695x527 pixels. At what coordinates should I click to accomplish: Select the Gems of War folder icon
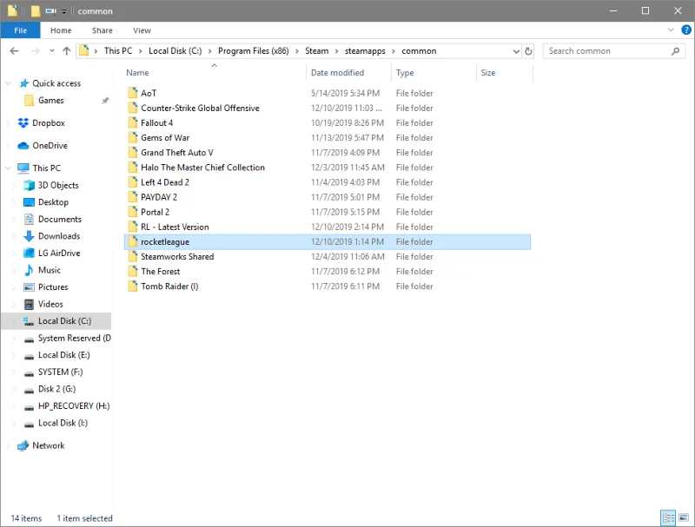133,138
